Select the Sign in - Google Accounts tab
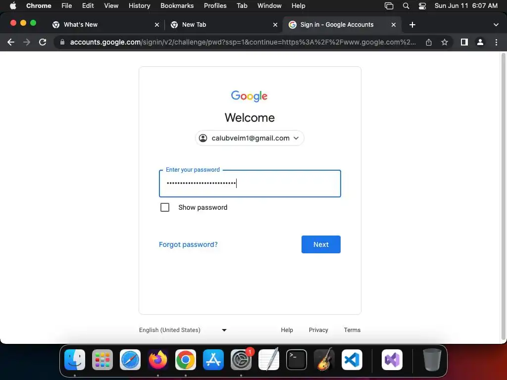Screen dimensions: 507x380 click(x=342, y=25)
